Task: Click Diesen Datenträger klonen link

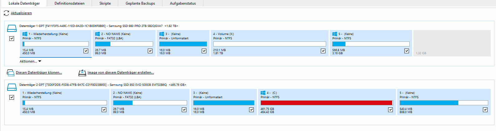Action: coord(39,72)
